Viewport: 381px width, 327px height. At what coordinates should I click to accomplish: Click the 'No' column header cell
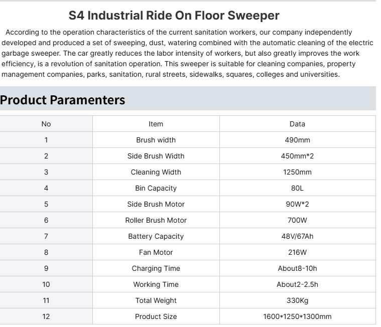(46, 124)
